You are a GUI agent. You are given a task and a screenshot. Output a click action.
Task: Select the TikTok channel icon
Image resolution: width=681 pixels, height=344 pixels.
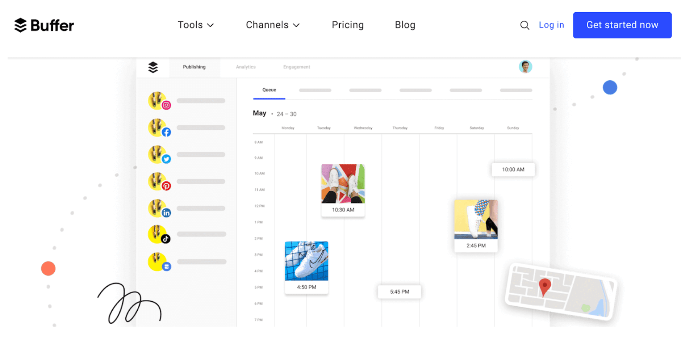coord(166,239)
